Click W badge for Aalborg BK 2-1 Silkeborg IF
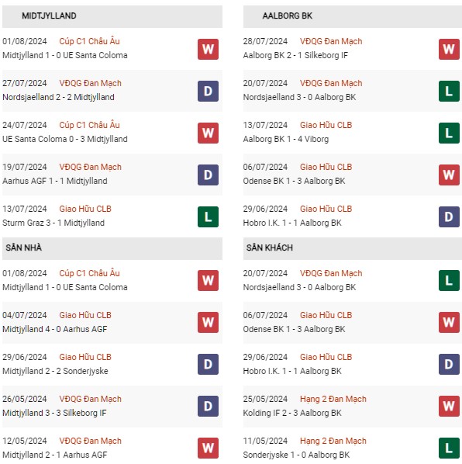The image size is (462, 464). 449,49
